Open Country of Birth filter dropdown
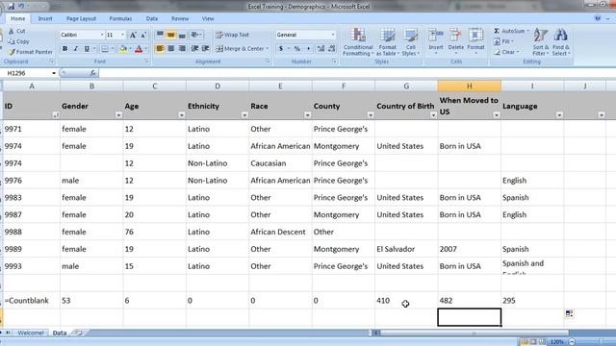This screenshot has height=346, width=616. click(433, 115)
